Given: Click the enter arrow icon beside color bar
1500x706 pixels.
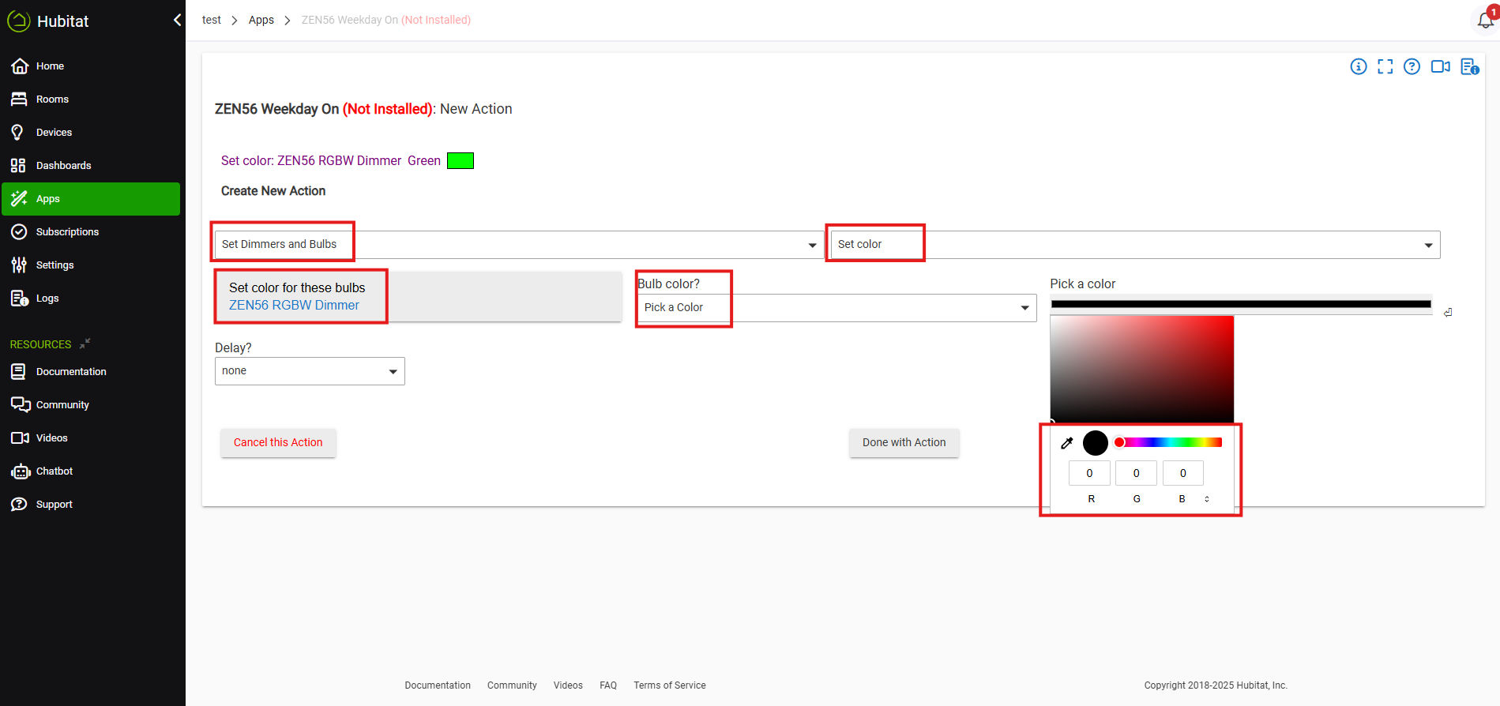Looking at the screenshot, I should coord(1448,313).
